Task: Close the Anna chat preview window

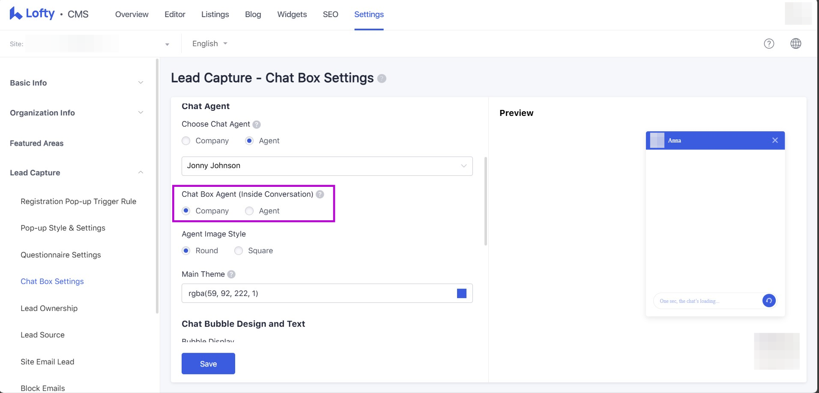Action: tap(775, 140)
